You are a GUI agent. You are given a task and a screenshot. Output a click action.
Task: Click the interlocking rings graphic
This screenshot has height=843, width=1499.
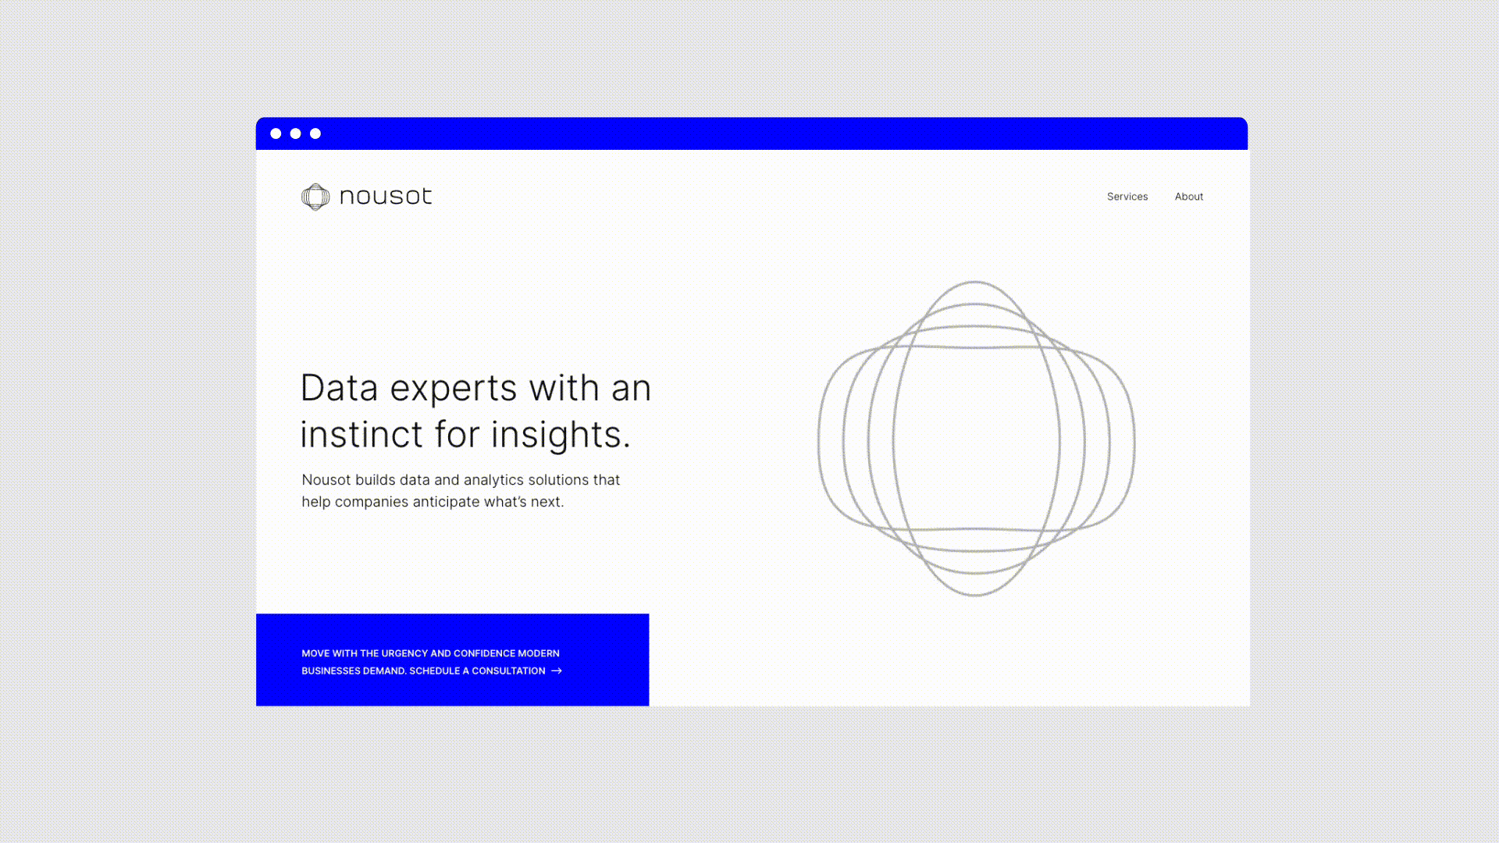976,439
